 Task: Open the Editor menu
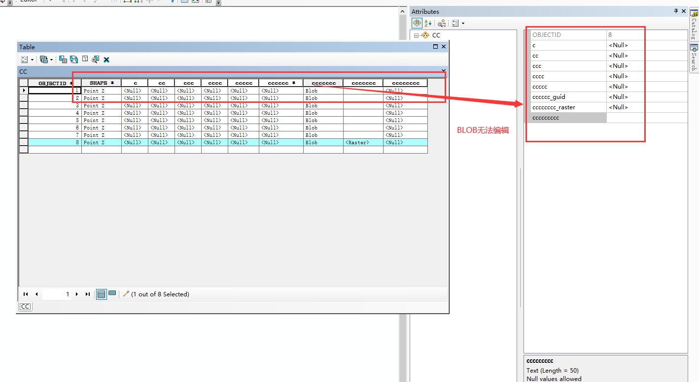pos(28,1)
